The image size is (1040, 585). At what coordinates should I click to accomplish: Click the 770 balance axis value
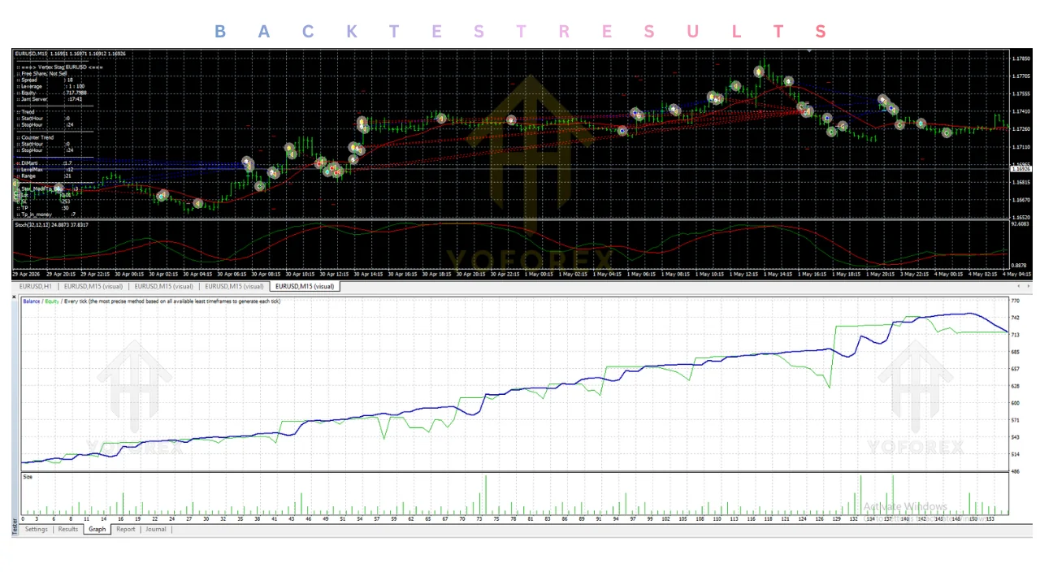1015,301
